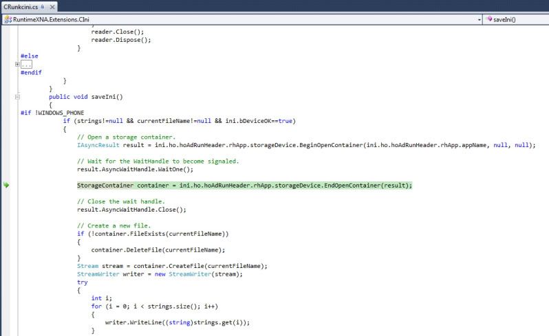The height and width of the screenshot is (336, 549).
Task: Click the method icon beside saveIni()
Action: [489, 19]
